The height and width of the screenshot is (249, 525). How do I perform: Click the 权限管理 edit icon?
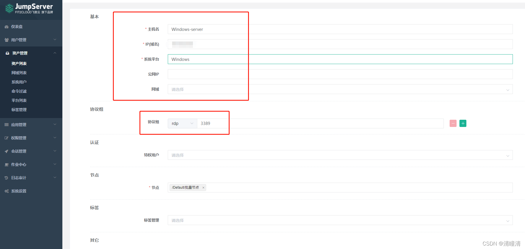[6, 138]
